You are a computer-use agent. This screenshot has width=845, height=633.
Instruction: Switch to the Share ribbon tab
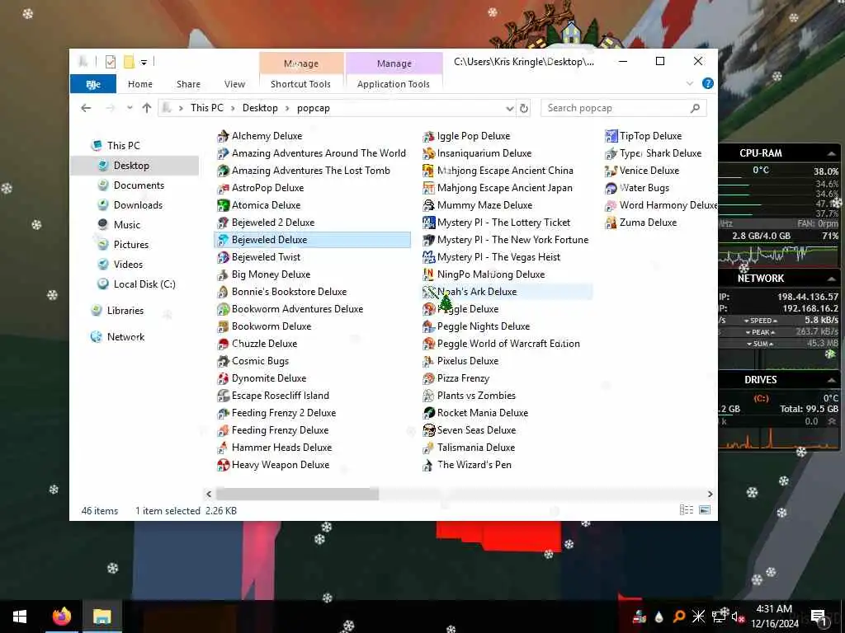pyautogui.click(x=188, y=84)
